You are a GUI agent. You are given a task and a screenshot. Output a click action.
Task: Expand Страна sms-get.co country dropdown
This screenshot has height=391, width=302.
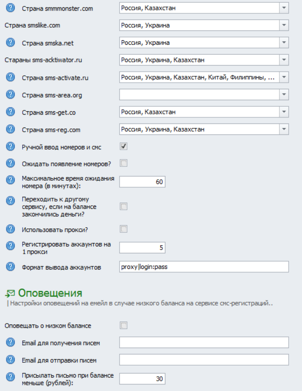pyautogui.click(x=284, y=112)
